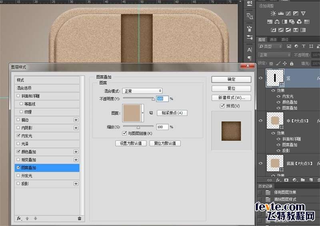Toggle 与图层链接 (Link with Layer) checkbox
320x226 pixels.
(124, 133)
